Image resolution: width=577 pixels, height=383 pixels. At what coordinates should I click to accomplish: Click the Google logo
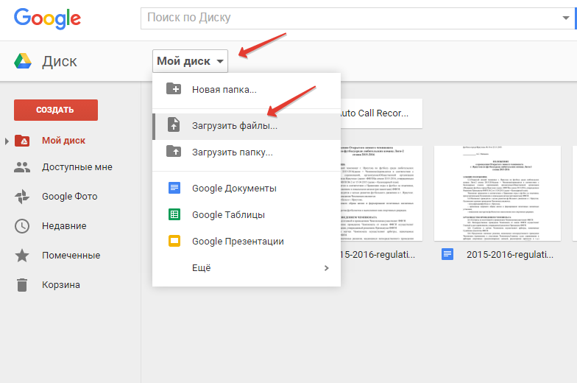tap(47, 18)
